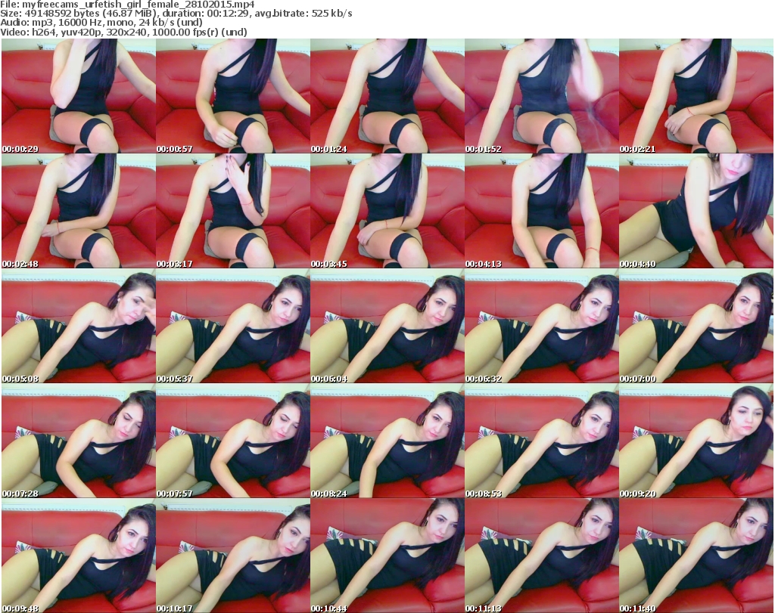Select the thumbnail stamped 00:07:00

pos(696,326)
